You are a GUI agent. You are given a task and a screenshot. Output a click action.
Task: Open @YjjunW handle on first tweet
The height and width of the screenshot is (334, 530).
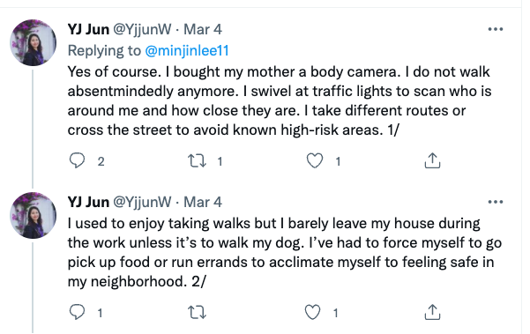coord(142,30)
